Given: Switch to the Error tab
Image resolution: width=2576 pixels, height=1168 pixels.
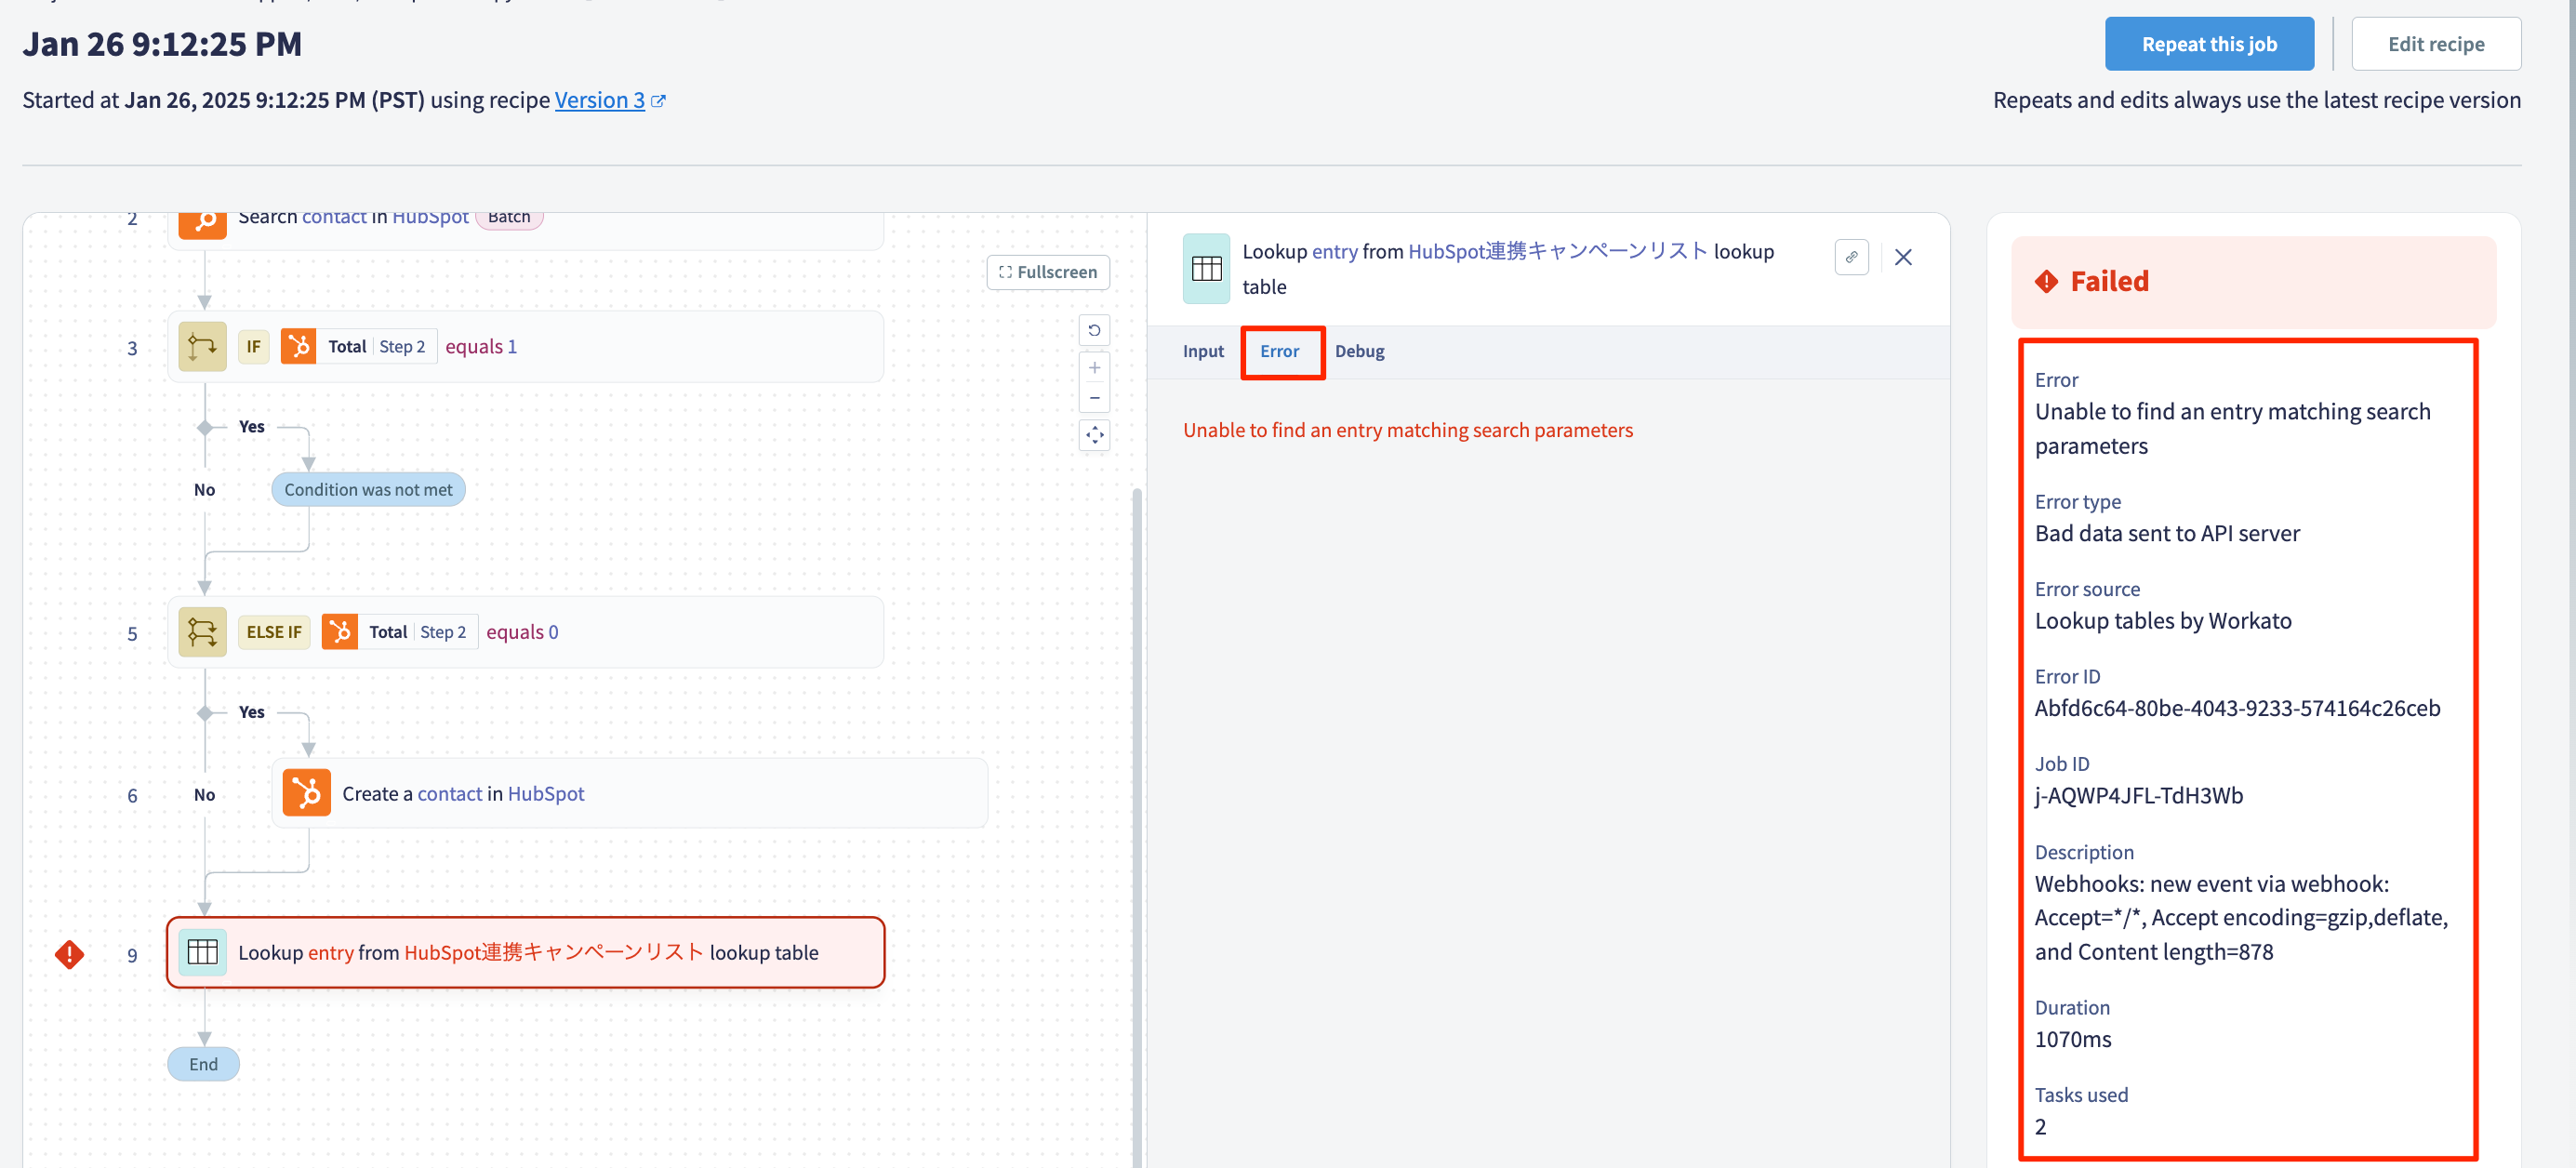Looking at the screenshot, I should [1279, 351].
